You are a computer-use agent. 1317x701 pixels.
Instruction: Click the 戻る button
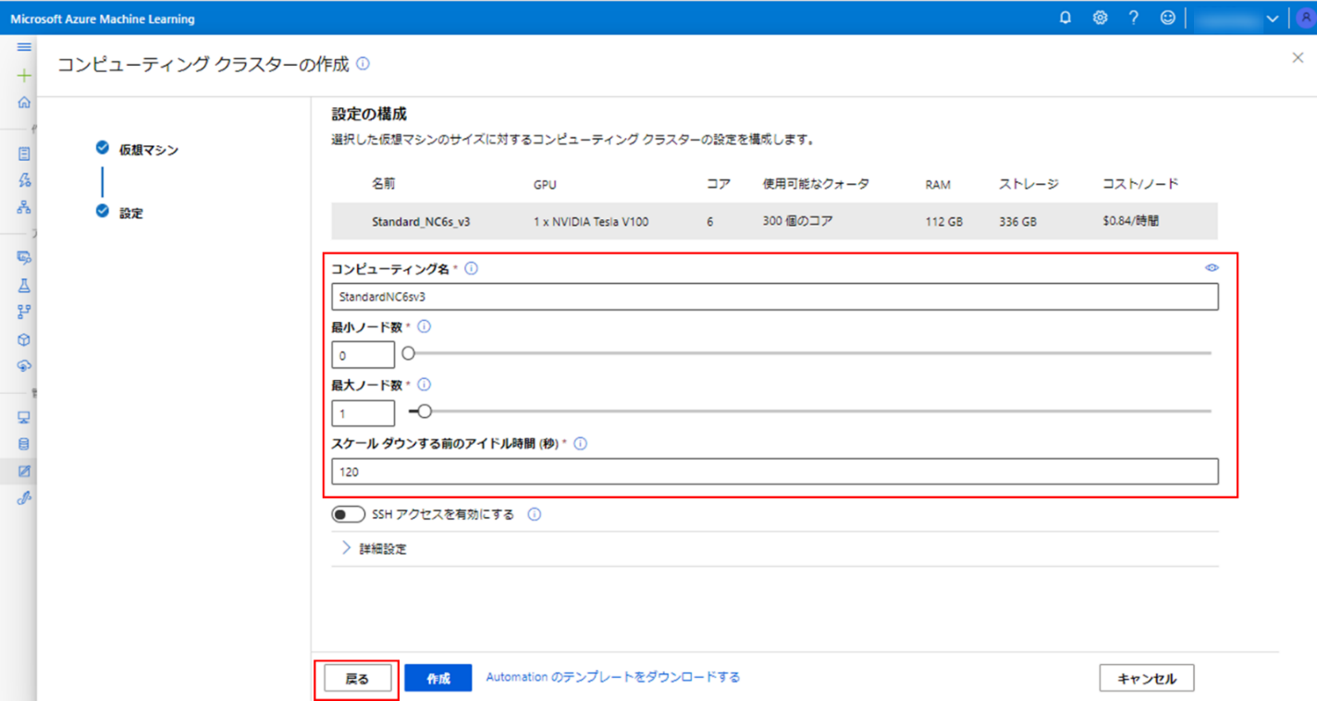pyautogui.click(x=357, y=679)
